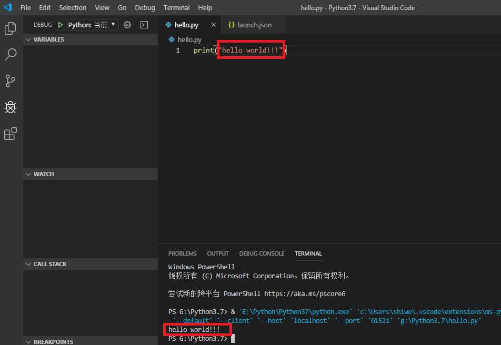
Task: Open the Debug view bug icon
Action: 10,107
